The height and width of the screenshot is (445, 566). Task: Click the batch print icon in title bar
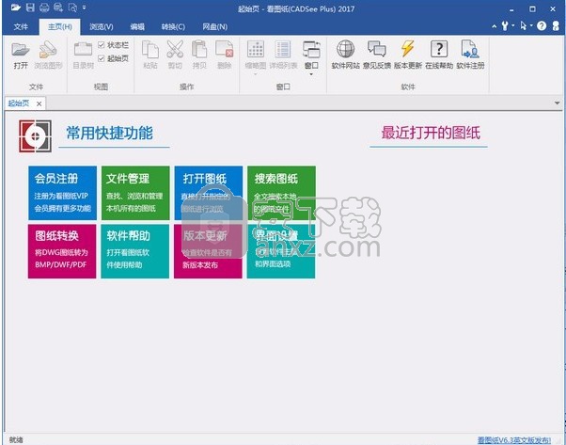[x=58, y=8]
